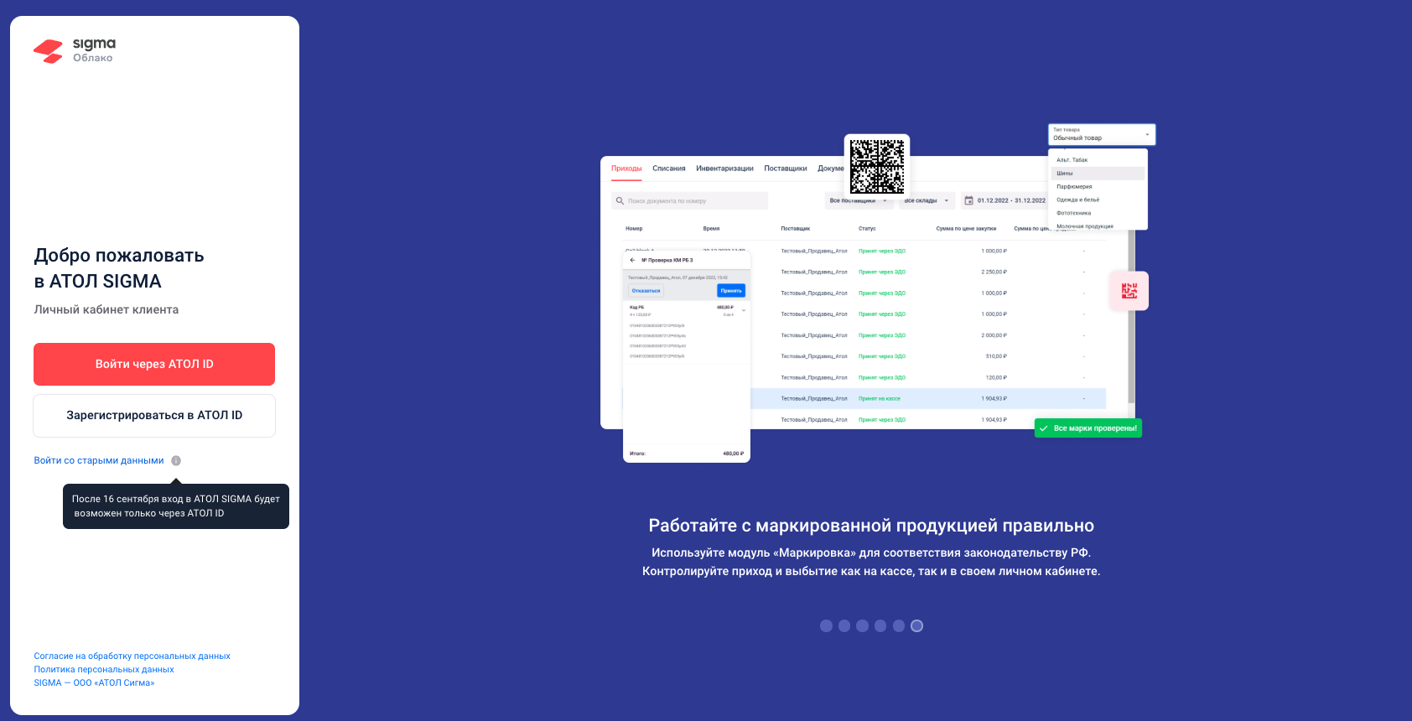Open the Политика персональных данных link
This screenshot has height=721, width=1412.
(104, 670)
